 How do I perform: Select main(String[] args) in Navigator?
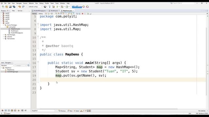tap(12, 71)
